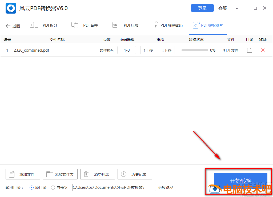Click the output path text field
Viewport: 273px width, 197px height.
click(112, 187)
